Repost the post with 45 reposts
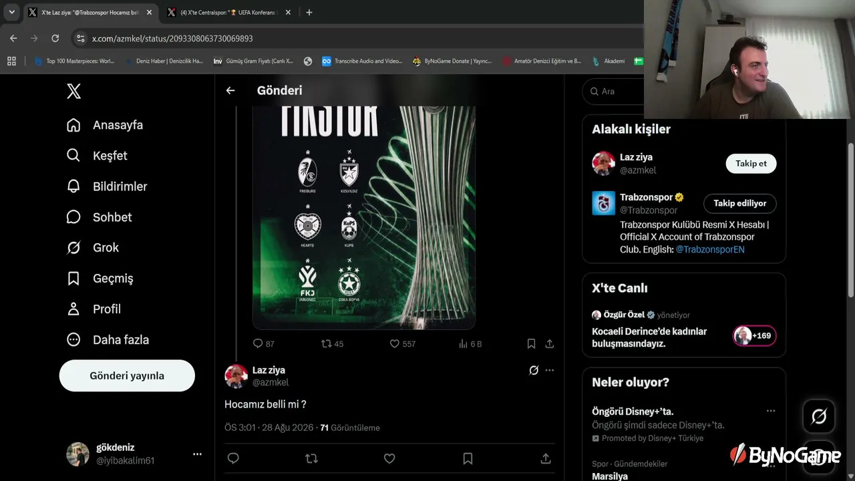 click(332, 344)
